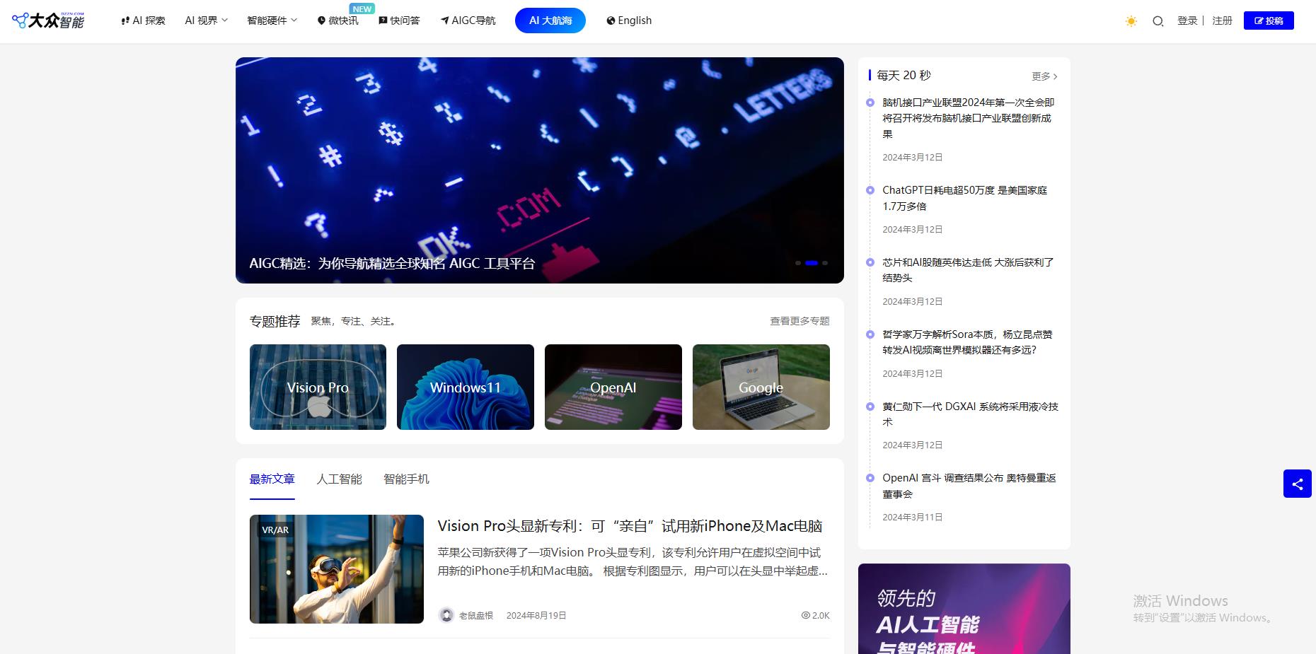Click the globe icon next to English

click(609, 21)
